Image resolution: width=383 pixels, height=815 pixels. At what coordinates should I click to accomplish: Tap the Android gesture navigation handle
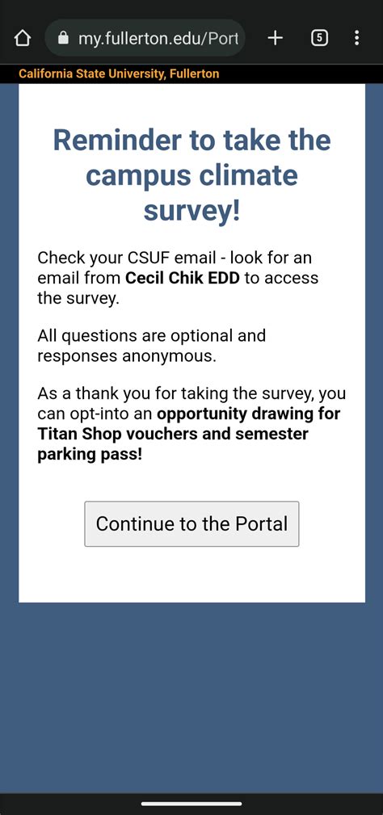(x=191, y=804)
